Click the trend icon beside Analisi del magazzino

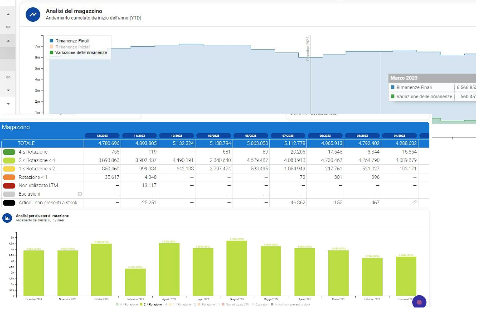tap(33, 14)
